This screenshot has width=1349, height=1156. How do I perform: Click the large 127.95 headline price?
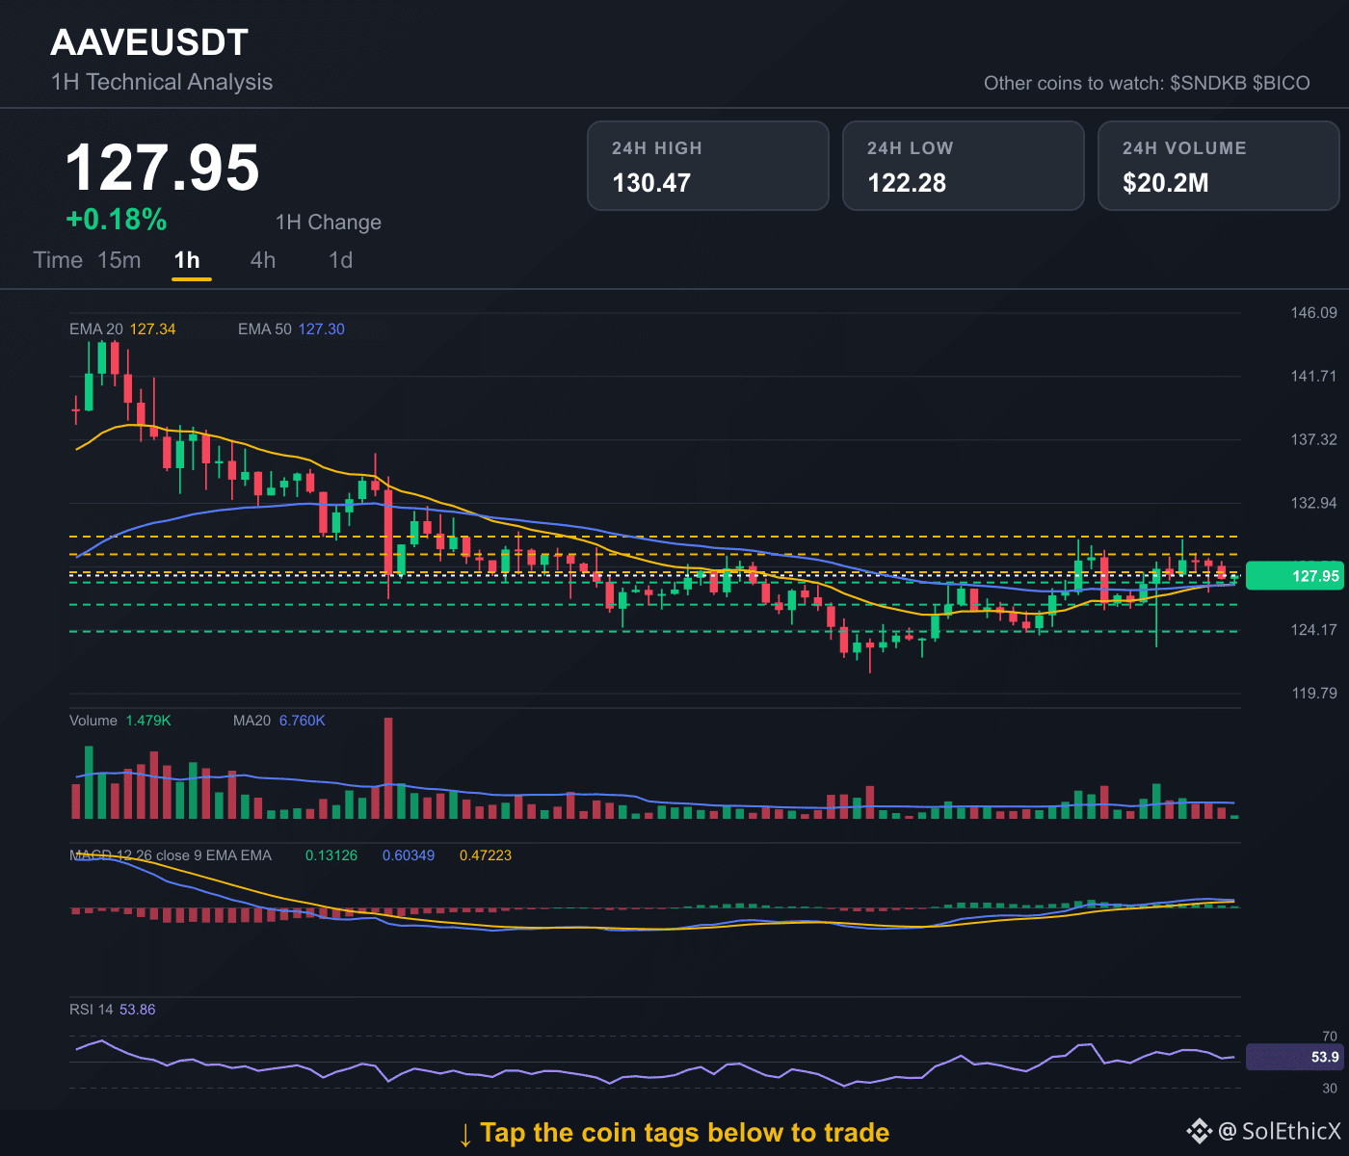pyautogui.click(x=162, y=168)
